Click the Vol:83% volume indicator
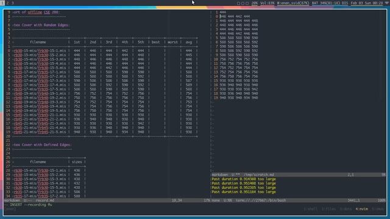 [267, 3]
